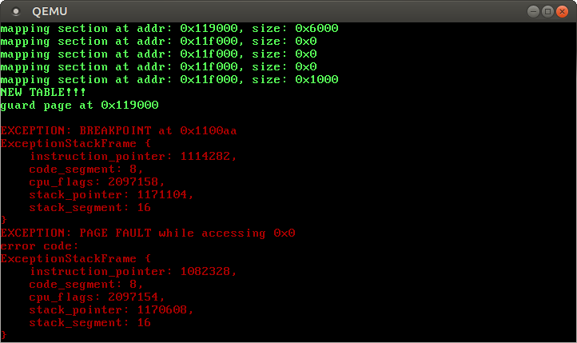Click the instruction_pointer 1082328 line

coord(133,272)
